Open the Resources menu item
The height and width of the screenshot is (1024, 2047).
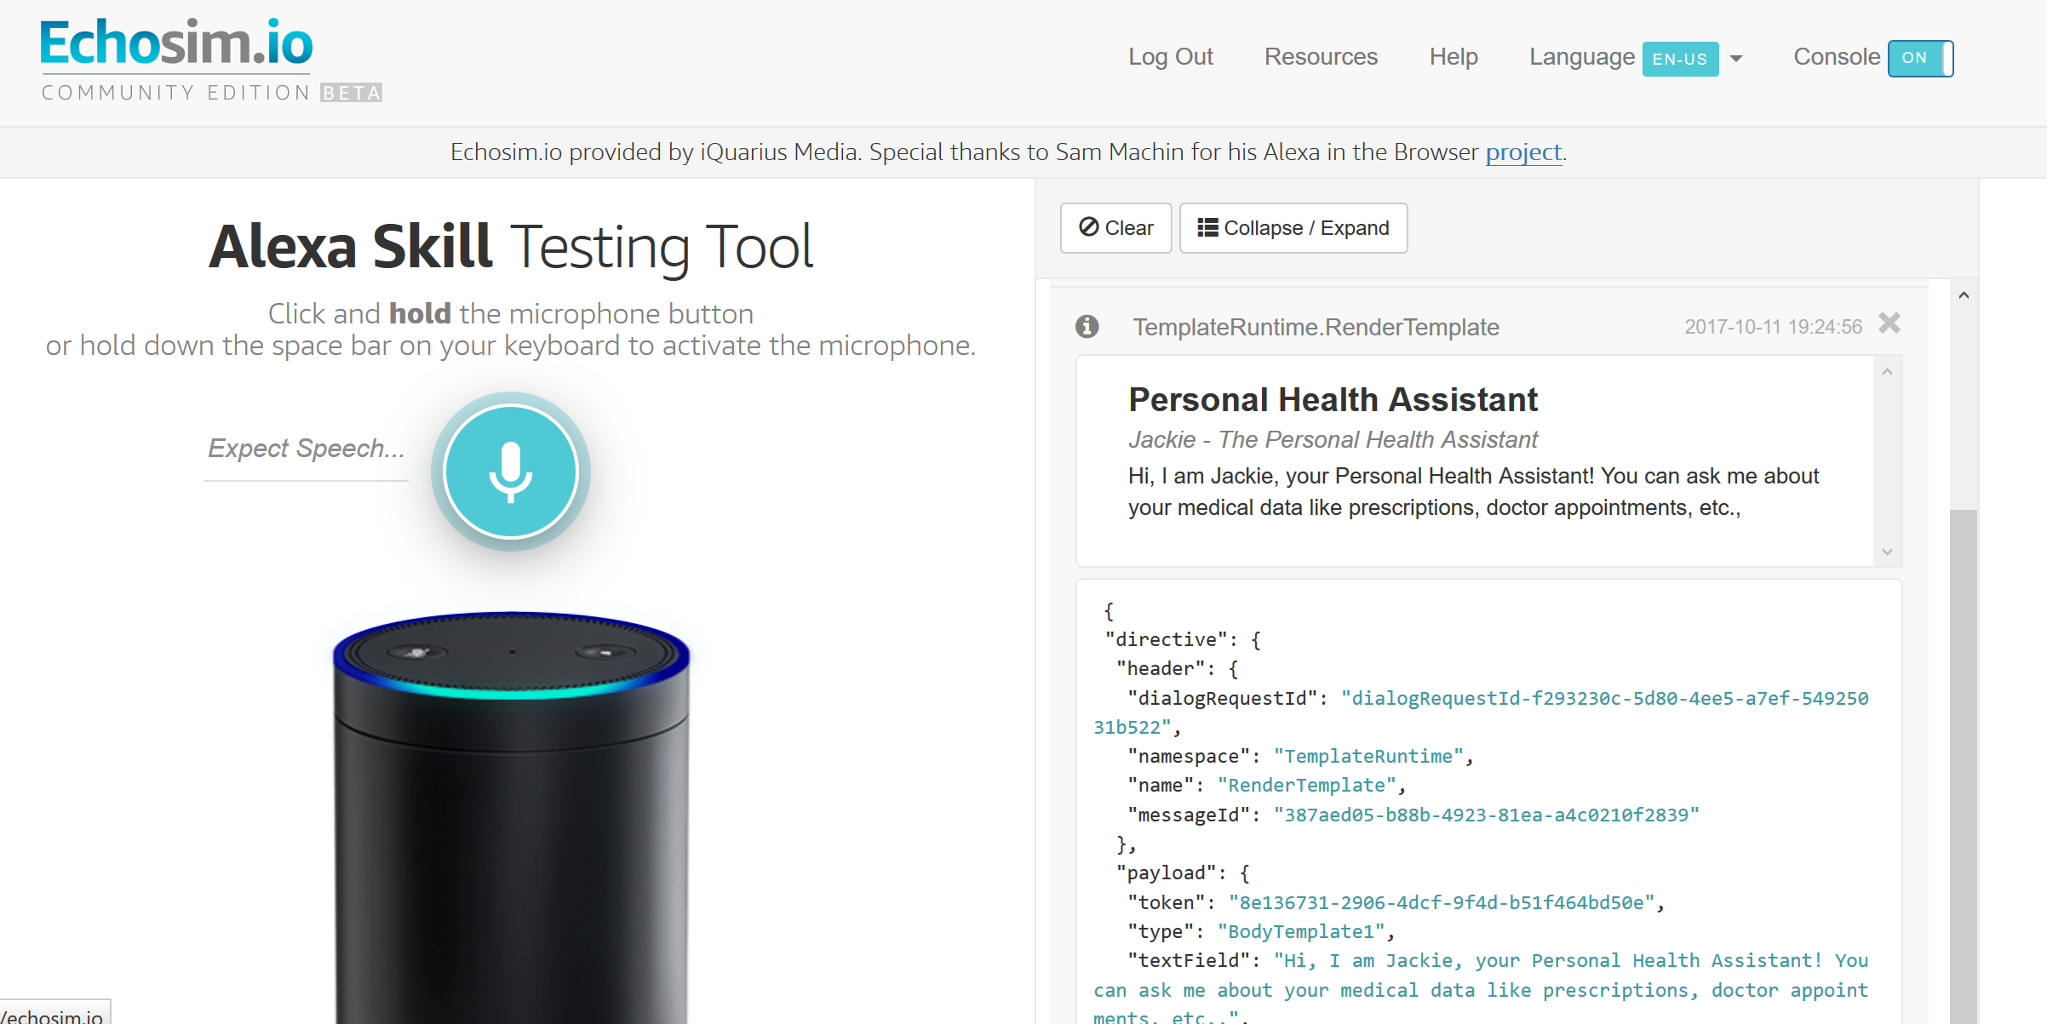[x=1321, y=57]
